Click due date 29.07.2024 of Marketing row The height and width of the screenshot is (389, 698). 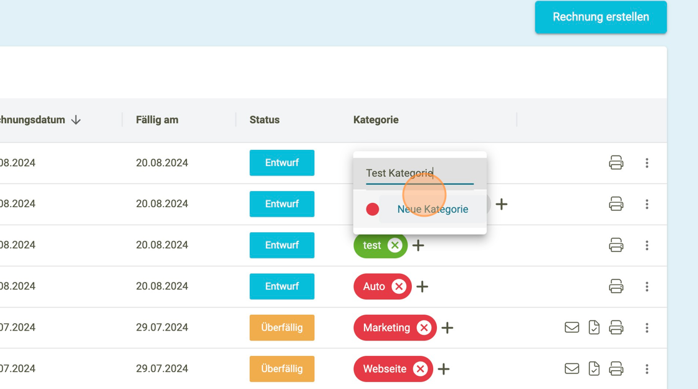pyautogui.click(x=162, y=327)
